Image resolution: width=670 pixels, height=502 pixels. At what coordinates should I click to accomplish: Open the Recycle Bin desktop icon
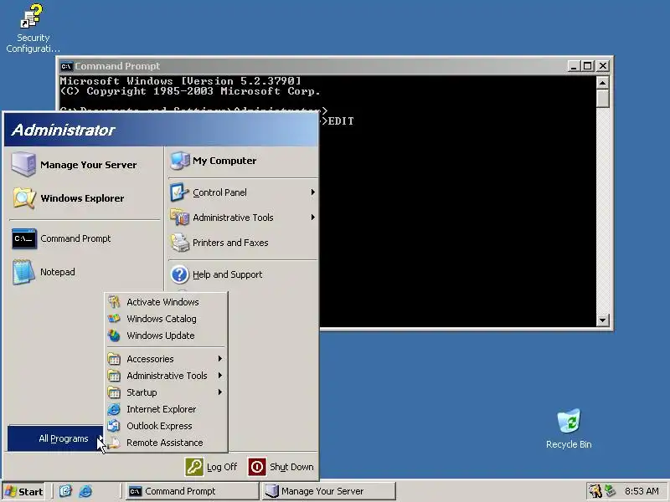point(569,421)
